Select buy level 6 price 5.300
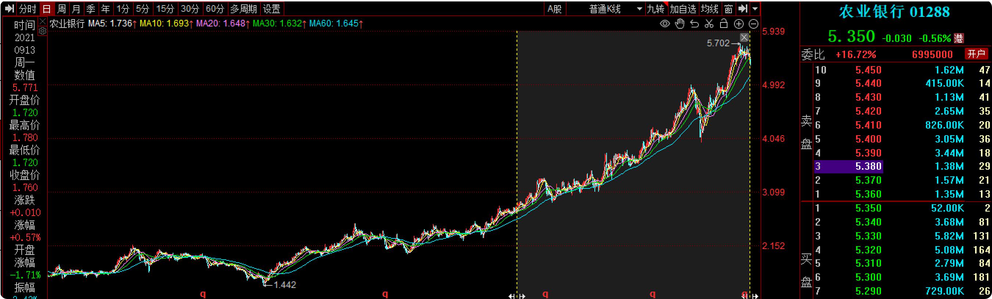The image size is (992, 299). pyautogui.click(x=869, y=277)
